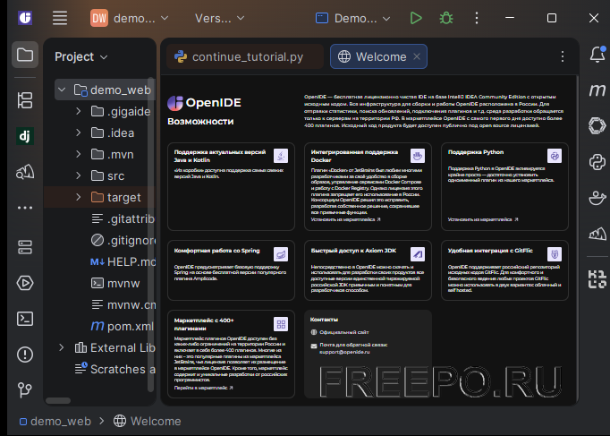
Task: Click the Java icon in the Java and Kotlin card
Action: pyautogui.click(x=281, y=156)
